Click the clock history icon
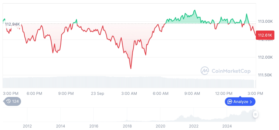Viewport: 279px width, 130px height. (x=8, y=101)
